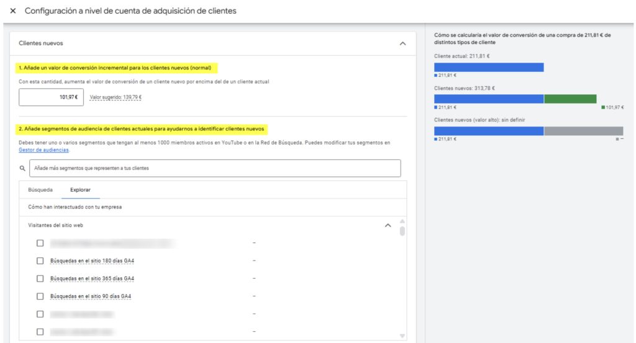This screenshot has height=343, width=636.
Task: Close the customer acquisition settings dialog
Action: pyautogui.click(x=13, y=11)
